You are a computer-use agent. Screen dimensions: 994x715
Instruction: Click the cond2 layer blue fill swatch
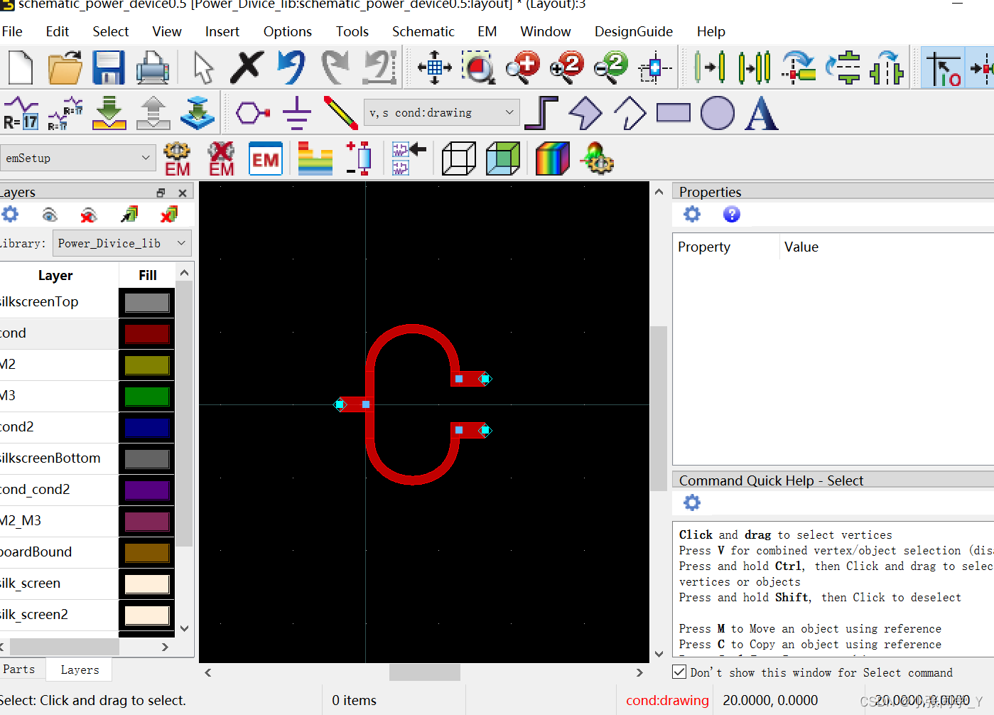pyautogui.click(x=147, y=427)
